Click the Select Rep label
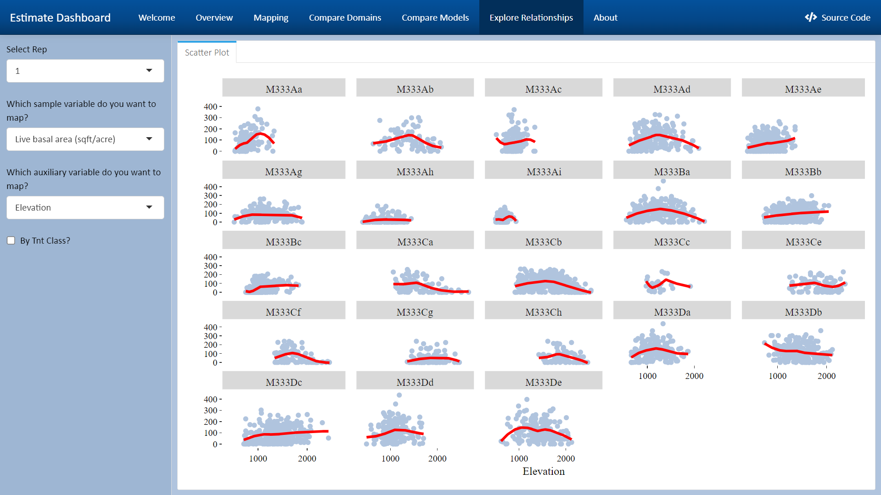The width and height of the screenshot is (881, 495). click(x=27, y=49)
